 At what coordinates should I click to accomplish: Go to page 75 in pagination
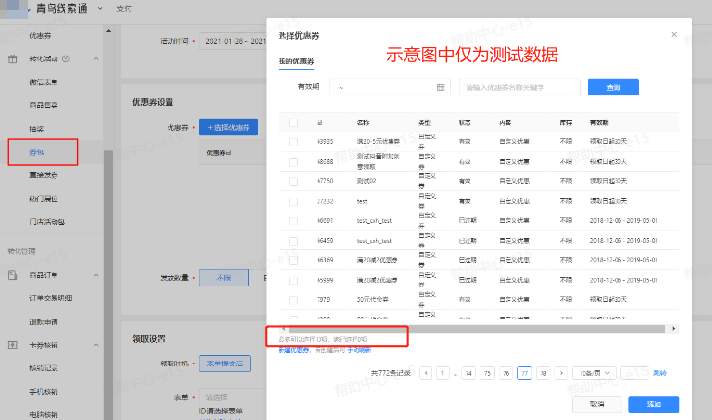pos(487,373)
